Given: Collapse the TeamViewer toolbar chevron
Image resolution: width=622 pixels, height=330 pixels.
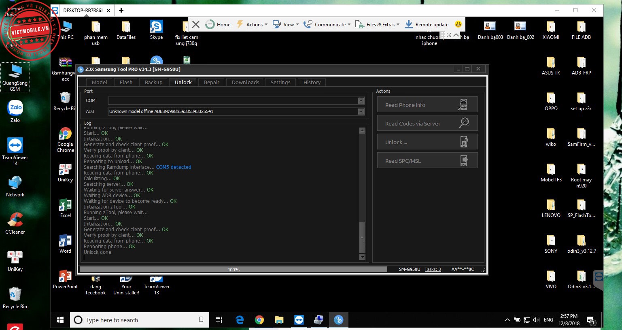Looking at the screenshot, I should click(x=456, y=35).
